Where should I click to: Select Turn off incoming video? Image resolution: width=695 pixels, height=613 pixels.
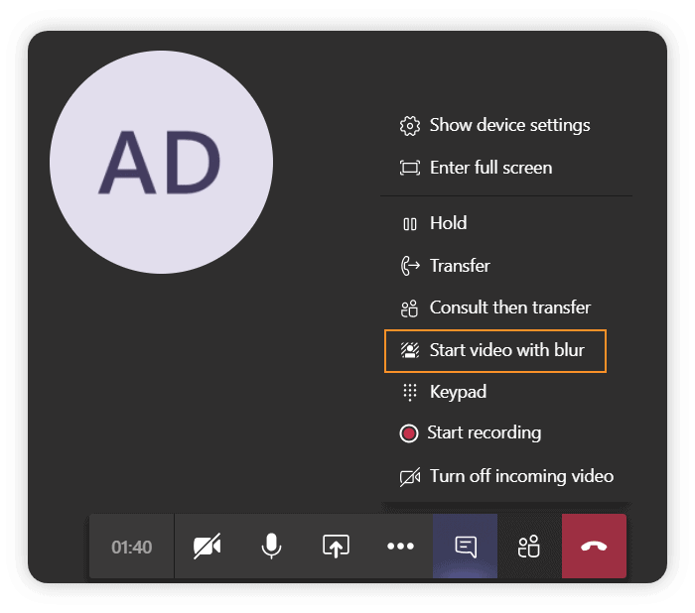[x=506, y=476]
